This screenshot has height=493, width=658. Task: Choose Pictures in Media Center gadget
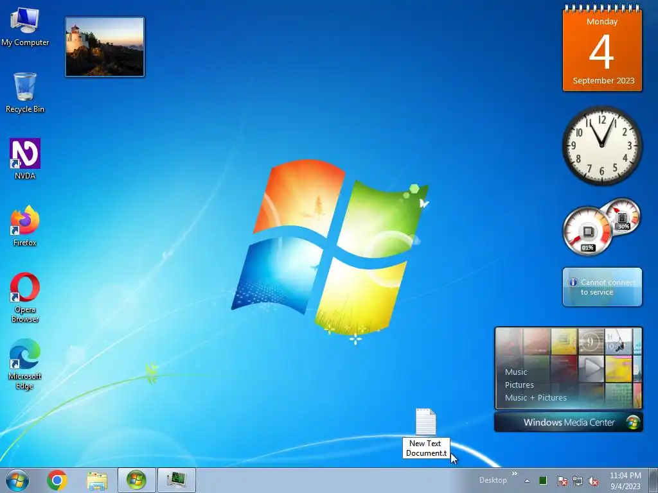(519, 385)
